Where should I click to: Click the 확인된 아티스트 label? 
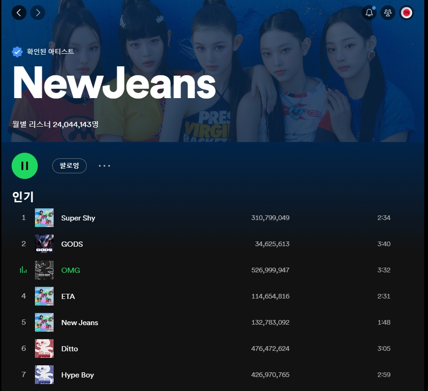[50, 51]
